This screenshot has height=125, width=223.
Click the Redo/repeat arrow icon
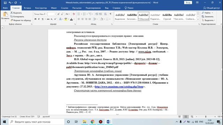[15, 2]
